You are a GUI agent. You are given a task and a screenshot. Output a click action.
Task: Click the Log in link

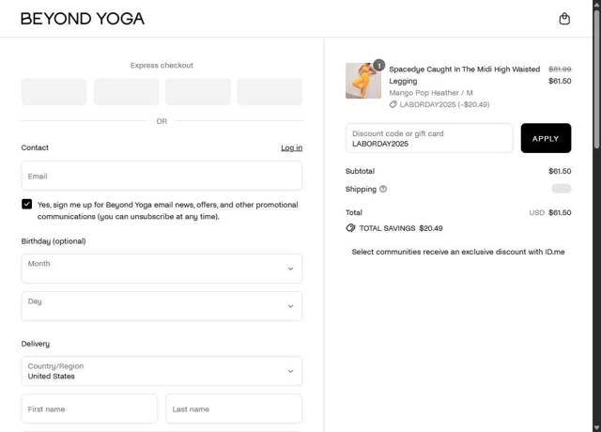pyautogui.click(x=291, y=147)
